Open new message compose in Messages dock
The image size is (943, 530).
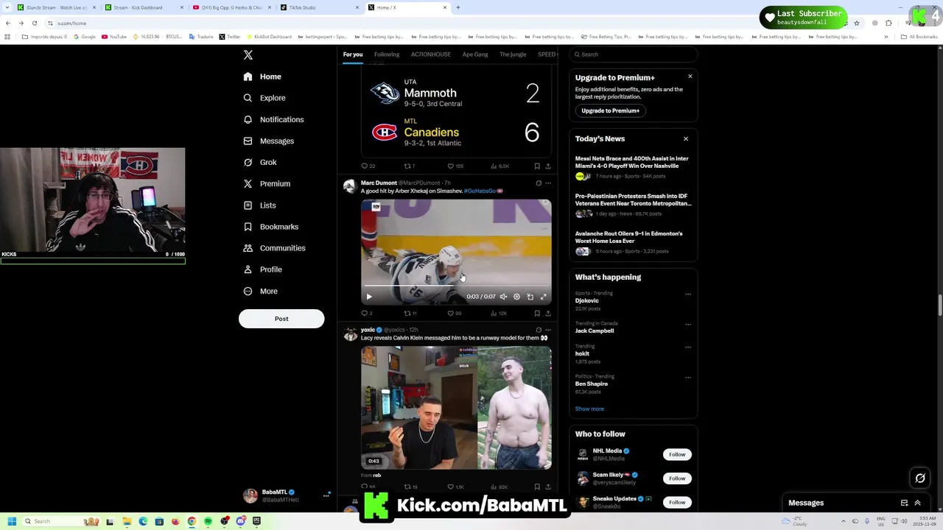(904, 503)
